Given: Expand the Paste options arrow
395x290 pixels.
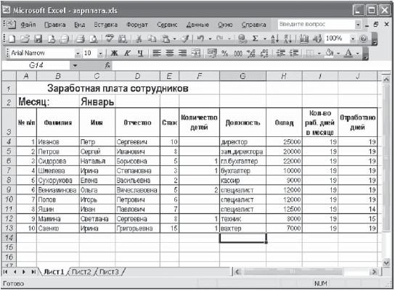Looking at the screenshot, I should [174, 39].
